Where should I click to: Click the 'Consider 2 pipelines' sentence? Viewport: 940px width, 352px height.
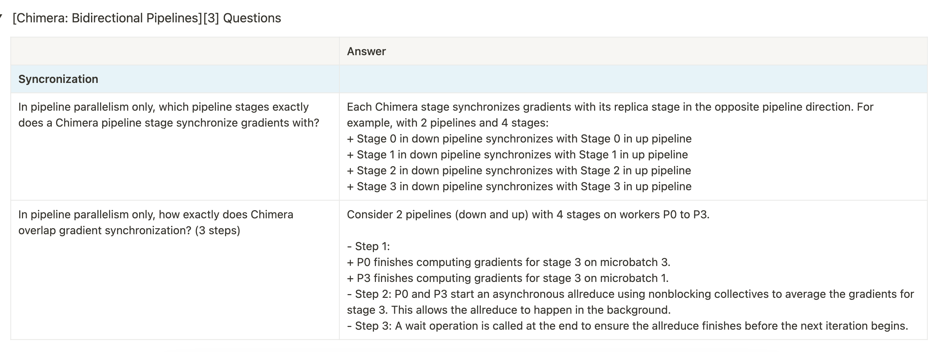coord(528,214)
